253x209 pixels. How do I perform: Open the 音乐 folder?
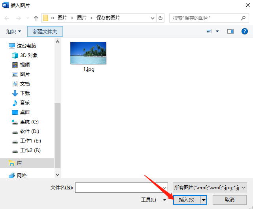click(x=25, y=103)
